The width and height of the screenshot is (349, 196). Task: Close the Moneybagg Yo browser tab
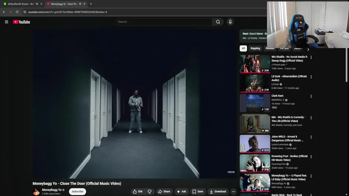pos(84,4)
